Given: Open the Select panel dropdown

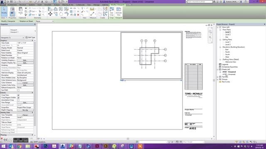Looking at the screenshot, I should (x=4, y=18).
